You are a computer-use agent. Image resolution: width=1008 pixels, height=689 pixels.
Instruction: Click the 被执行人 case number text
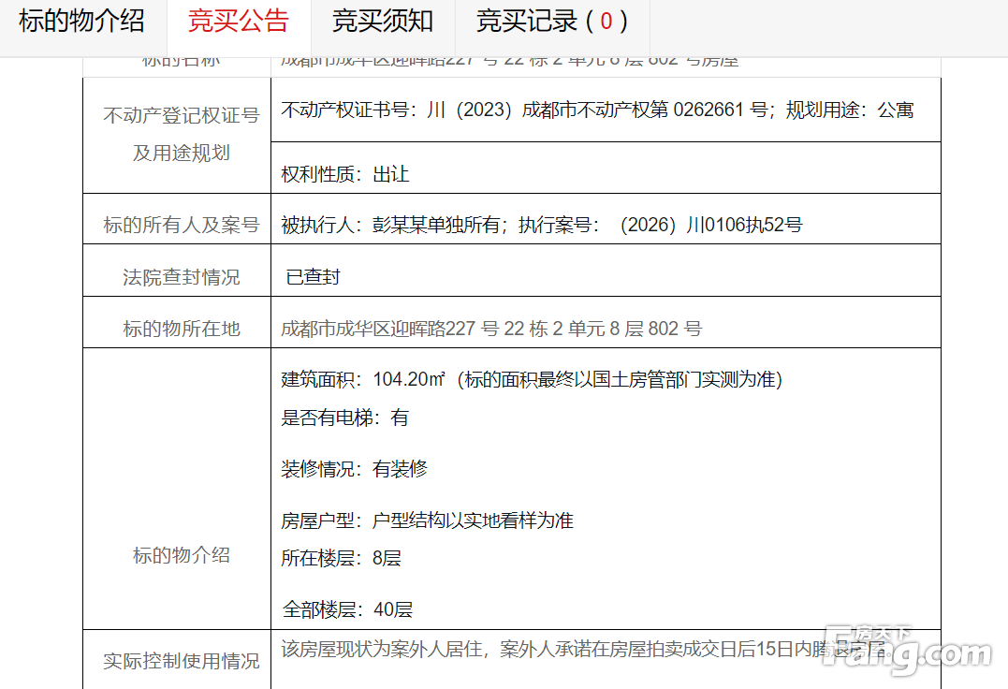click(541, 225)
